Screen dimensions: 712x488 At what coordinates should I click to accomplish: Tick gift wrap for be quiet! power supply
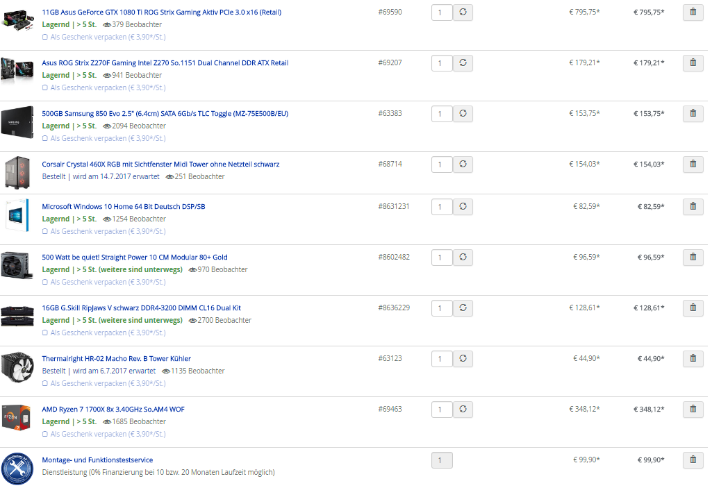point(45,282)
